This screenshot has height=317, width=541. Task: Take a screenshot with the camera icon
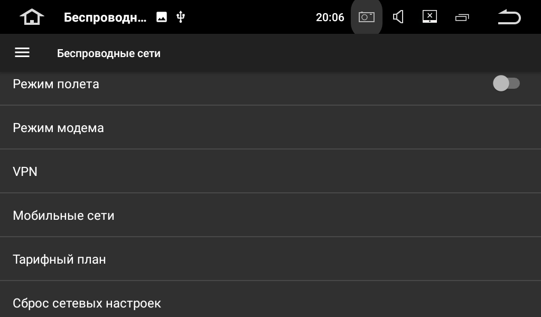(367, 17)
